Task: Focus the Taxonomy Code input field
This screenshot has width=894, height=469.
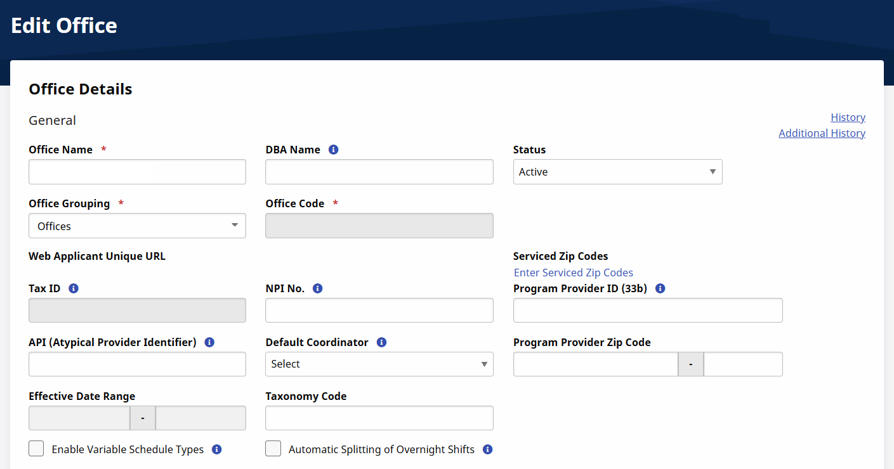Action: [x=379, y=418]
